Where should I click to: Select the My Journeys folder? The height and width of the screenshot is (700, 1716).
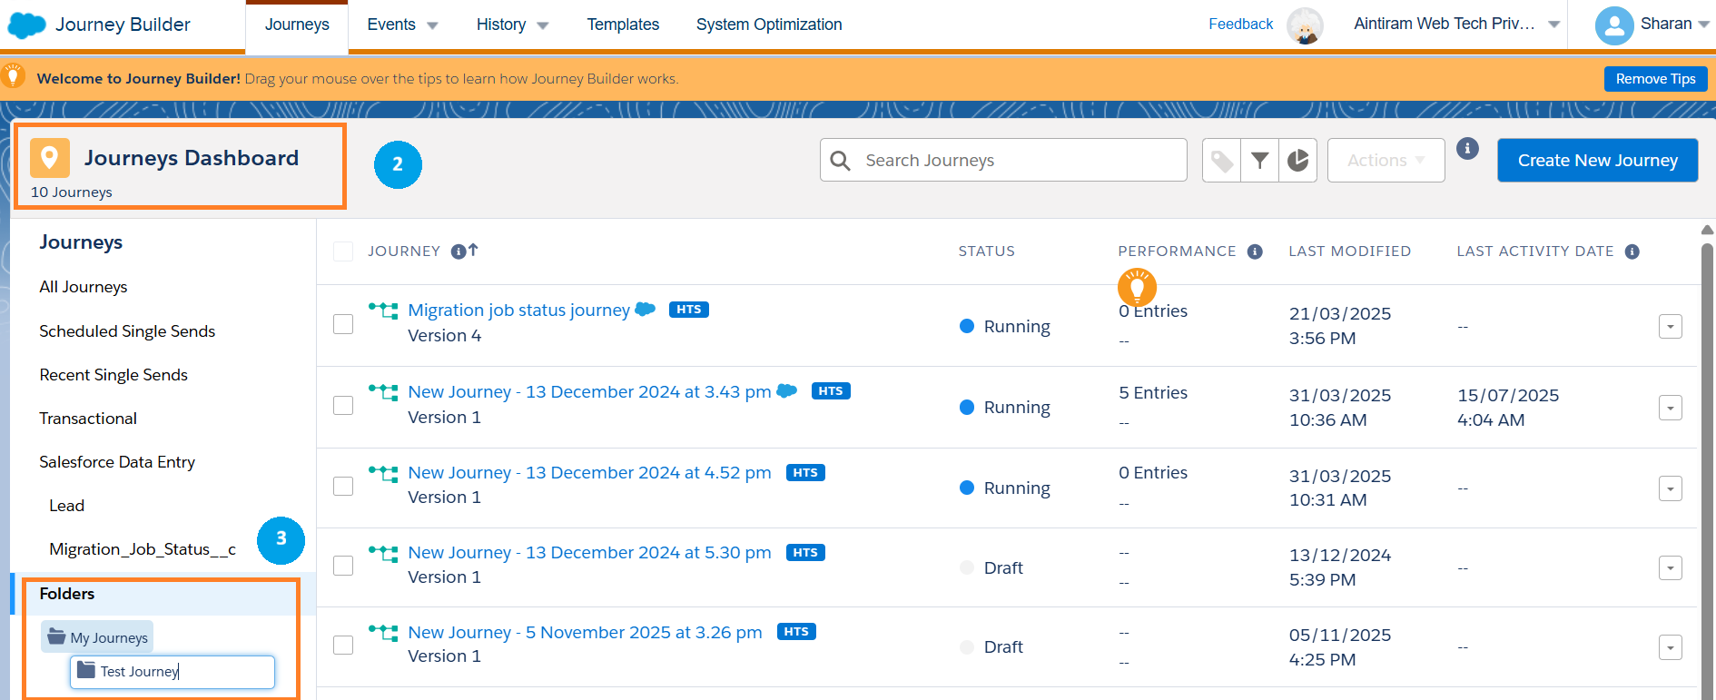click(98, 637)
